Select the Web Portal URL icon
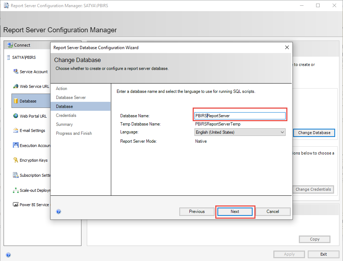Screen dimensions: 343x261 15,115
